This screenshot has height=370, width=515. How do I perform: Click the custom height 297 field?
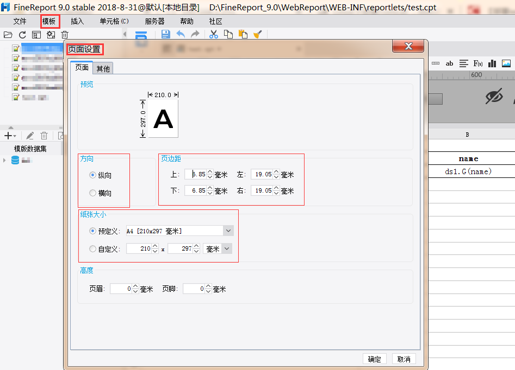pyautogui.click(x=181, y=248)
